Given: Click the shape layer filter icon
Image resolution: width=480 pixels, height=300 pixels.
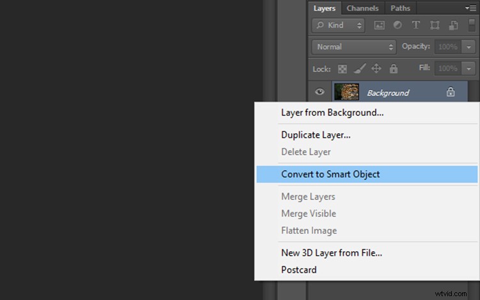Looking at the screenshot, I should click(x=435, y=26).
